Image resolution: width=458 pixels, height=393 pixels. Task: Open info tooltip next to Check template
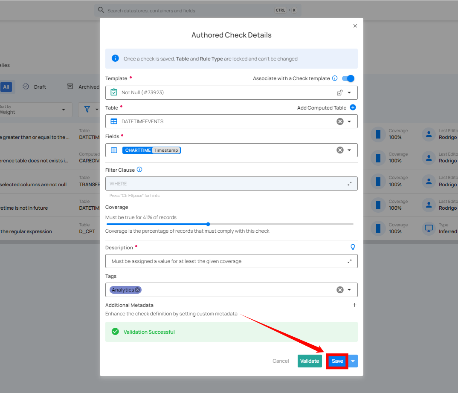(335, 78)
